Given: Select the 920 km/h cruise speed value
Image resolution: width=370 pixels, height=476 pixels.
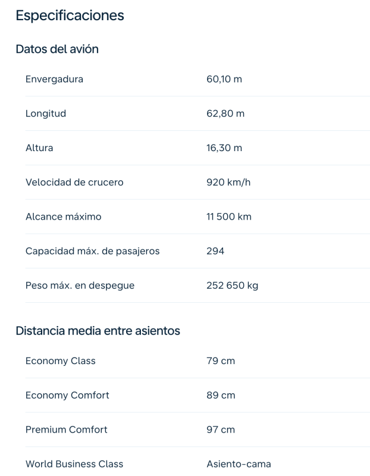Looking at the screenshot, I should click(x=228, y=183).
